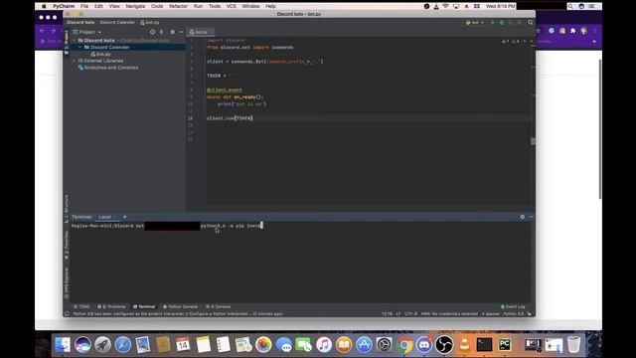
Task: Click the Debug bug icon
Action: 502,22
